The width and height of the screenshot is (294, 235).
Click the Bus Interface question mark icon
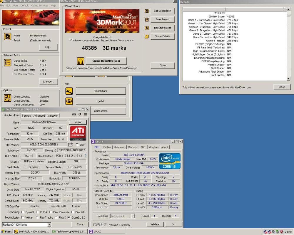point(86,156)
